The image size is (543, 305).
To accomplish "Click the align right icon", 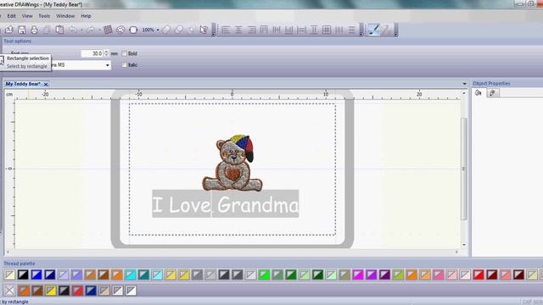I will (251, 30).
